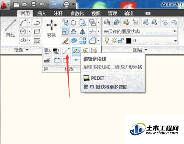The image size is (184, 144).
Task: Open the Undo history dropdown arrow
Action: [x=48, y=5]
